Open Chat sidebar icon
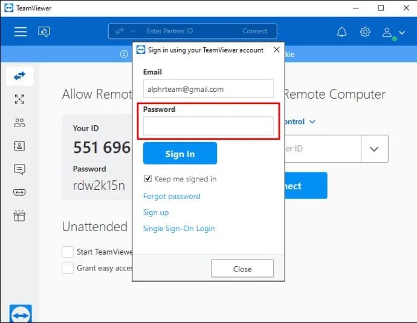The width and height of the screenshot is (417, 323). [19, 169]
